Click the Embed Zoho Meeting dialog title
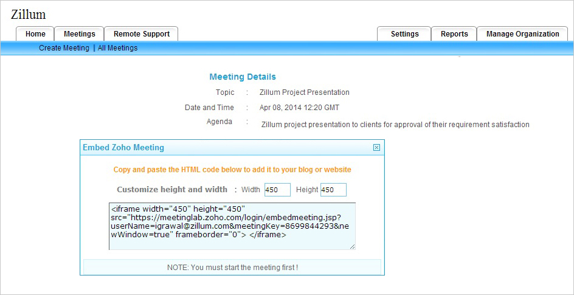The image size is (574, 295). point(123,147)
